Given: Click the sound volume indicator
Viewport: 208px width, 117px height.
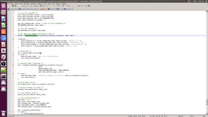Looking at the screenshot, I should coord(195,1).
